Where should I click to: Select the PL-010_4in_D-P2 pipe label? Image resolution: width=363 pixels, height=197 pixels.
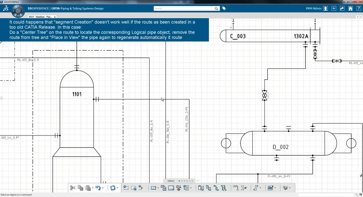pyautogui.click(x=279, y=176)
